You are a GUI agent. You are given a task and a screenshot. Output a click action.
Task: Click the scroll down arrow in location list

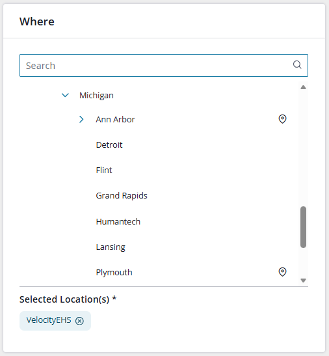pos(304,281)
